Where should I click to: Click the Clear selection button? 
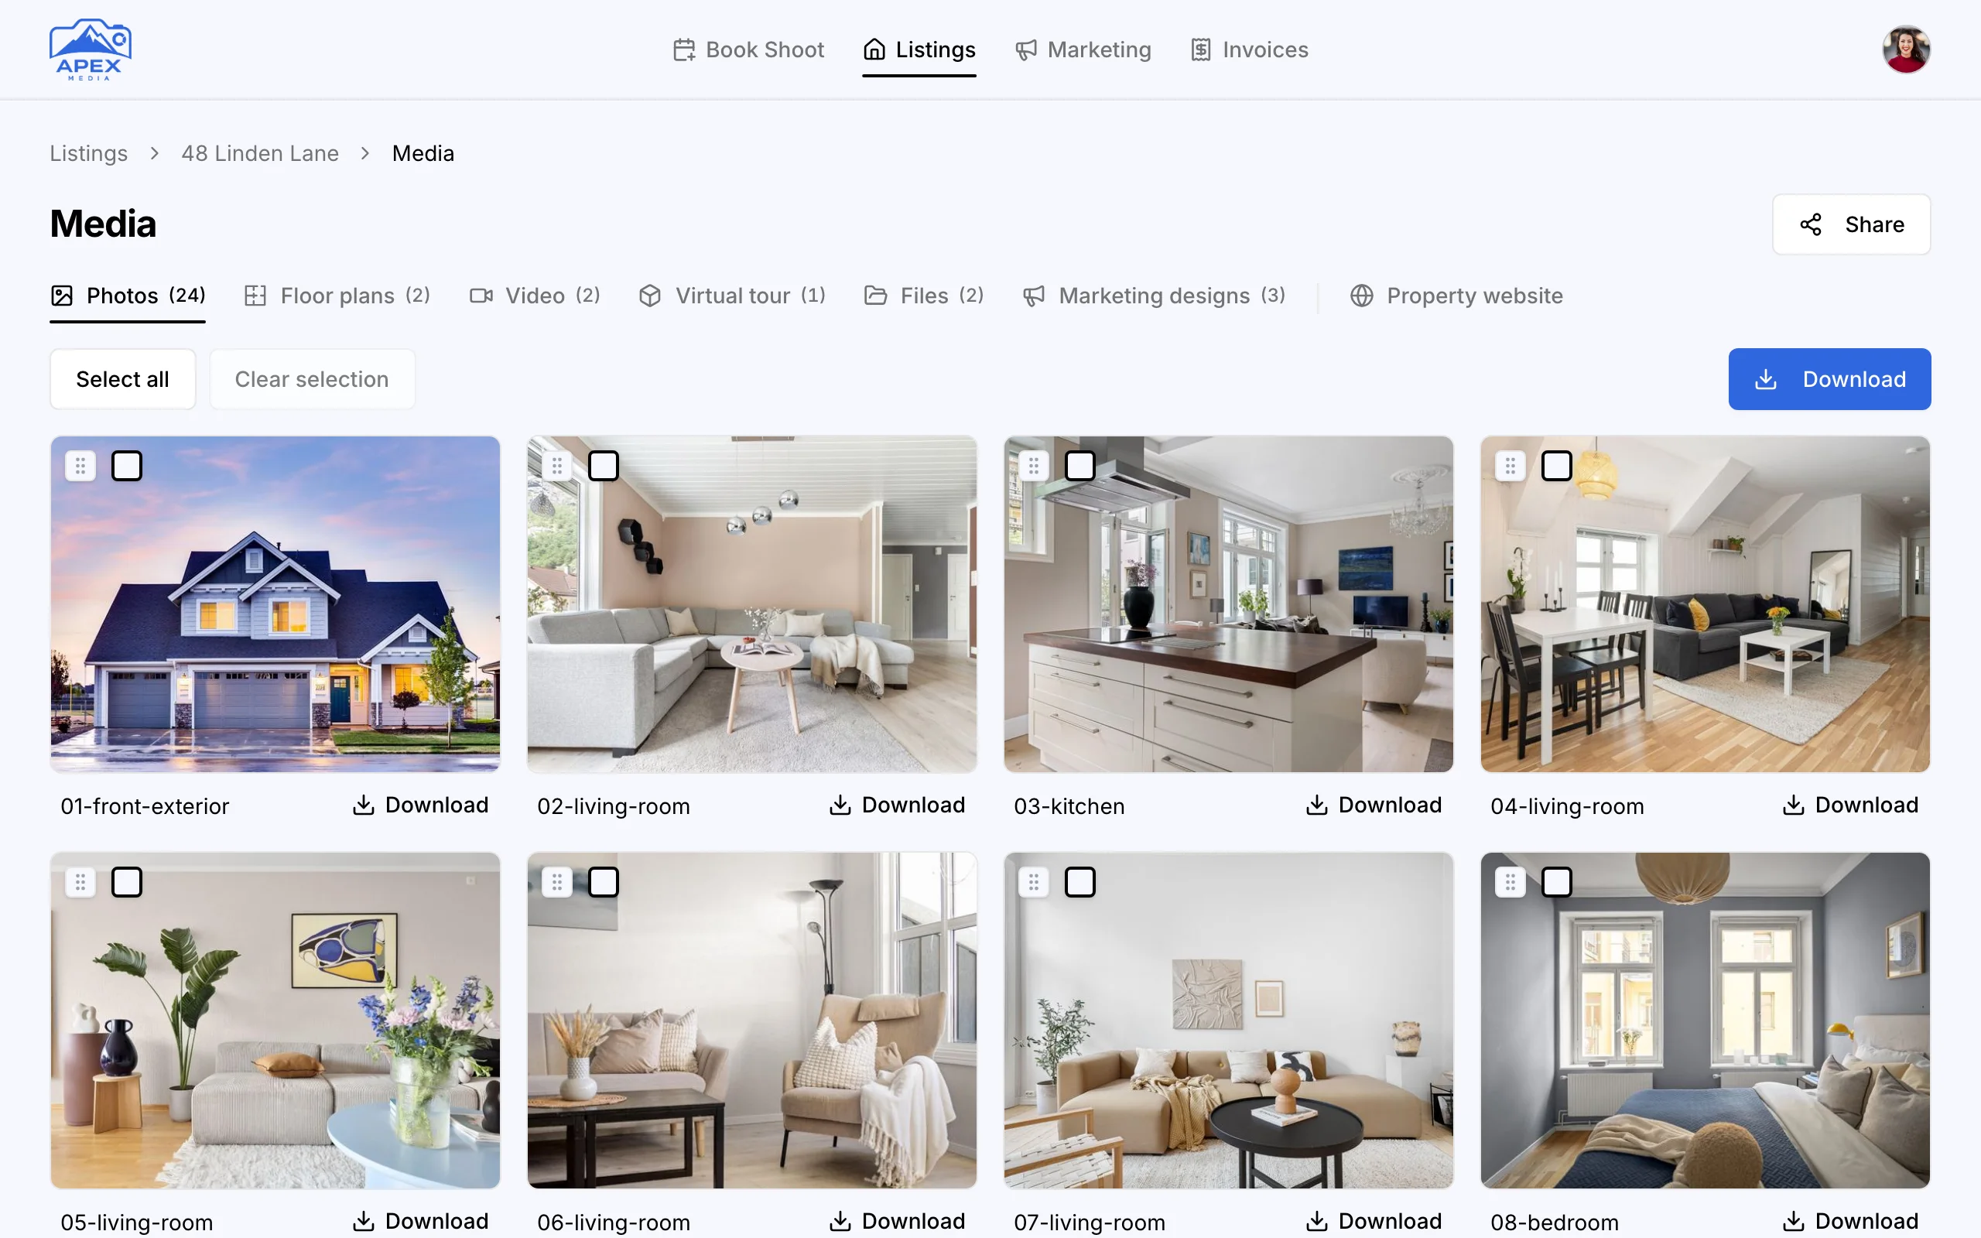point(312,379)
